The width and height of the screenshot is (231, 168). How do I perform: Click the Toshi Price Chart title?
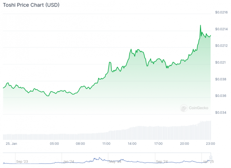click(31, 6)
